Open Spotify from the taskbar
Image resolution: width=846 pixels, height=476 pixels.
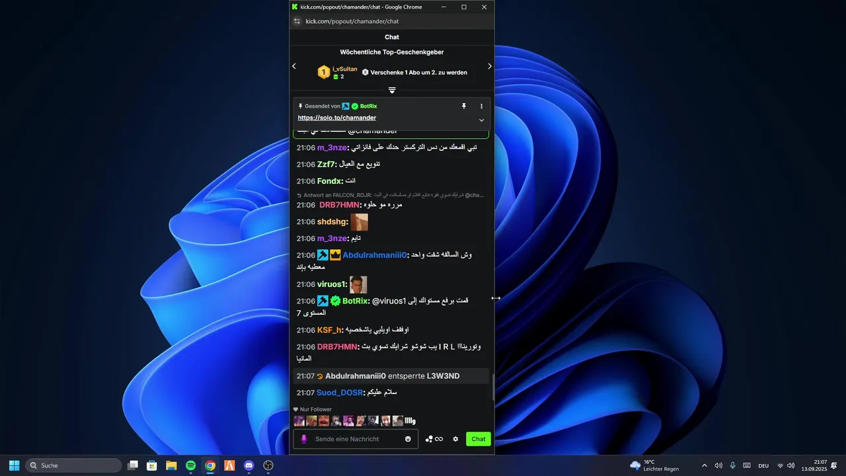point(190,465)
